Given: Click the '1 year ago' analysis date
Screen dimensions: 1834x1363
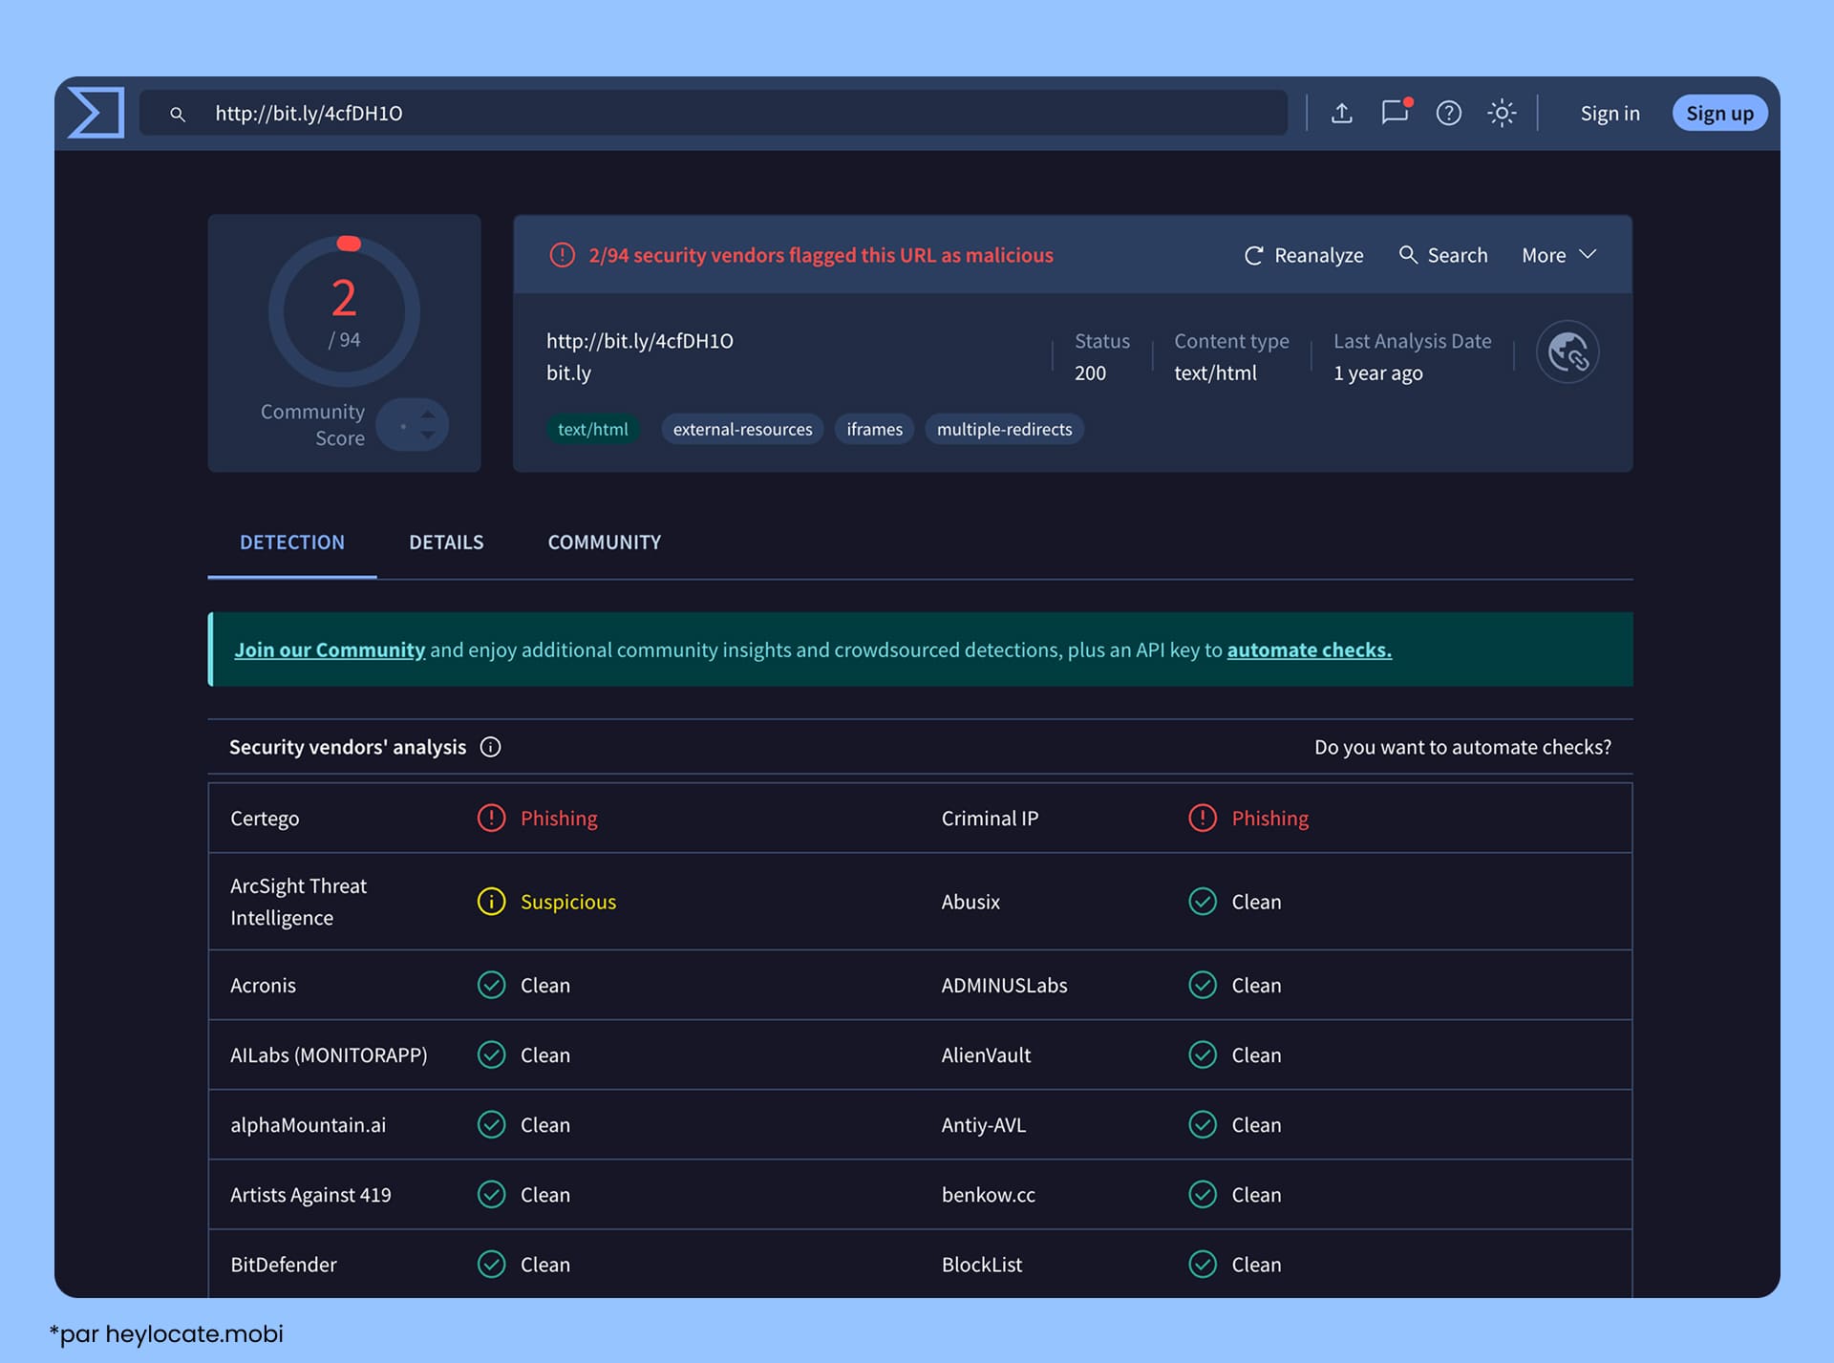Looking at the screenshot, I should pyautogui.click(x=1377, y=373).
